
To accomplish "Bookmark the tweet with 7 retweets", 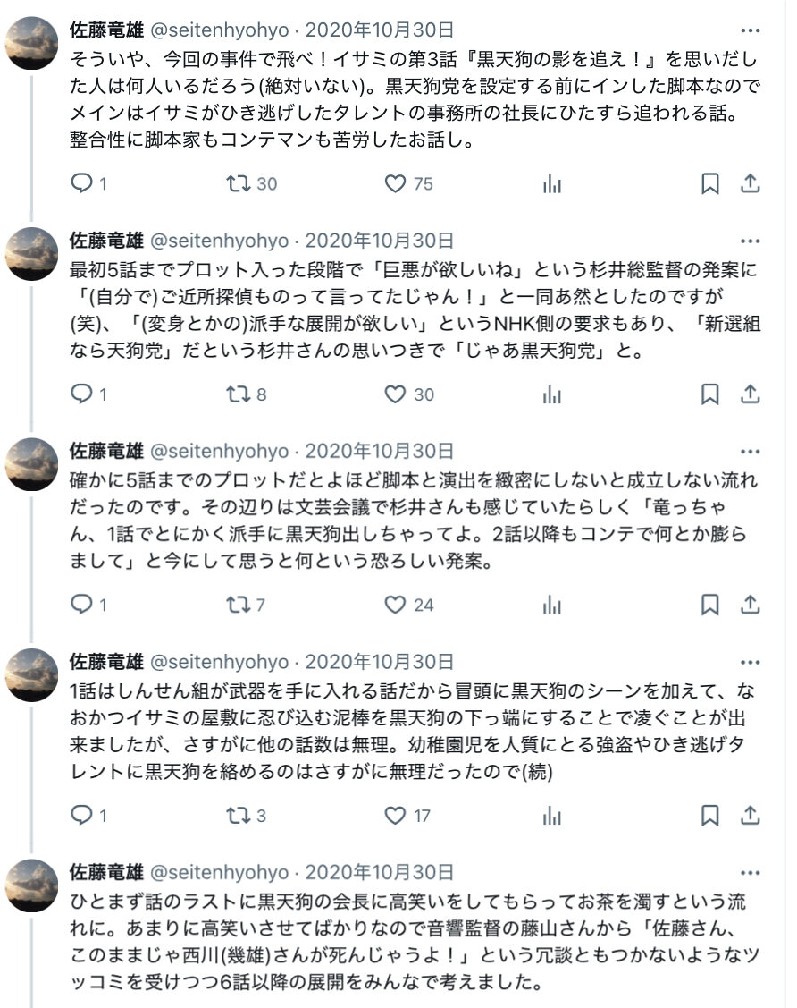I will pos(709,605).
